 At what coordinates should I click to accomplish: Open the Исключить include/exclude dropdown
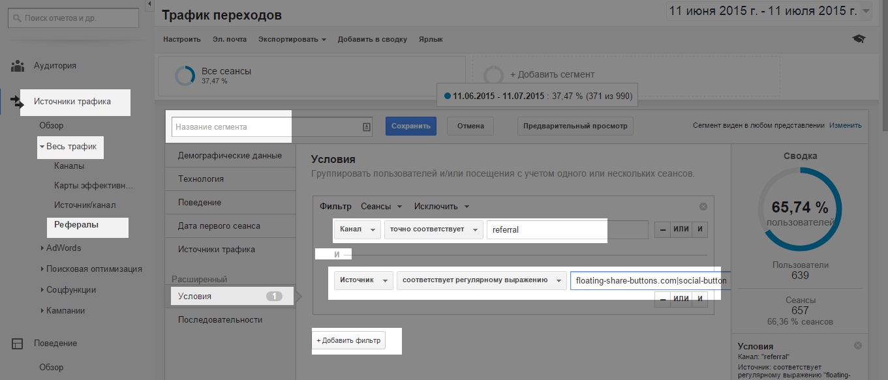pyautogui.click(x=442, y=207)
